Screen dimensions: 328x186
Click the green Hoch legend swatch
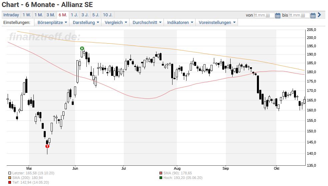[160, 178]
